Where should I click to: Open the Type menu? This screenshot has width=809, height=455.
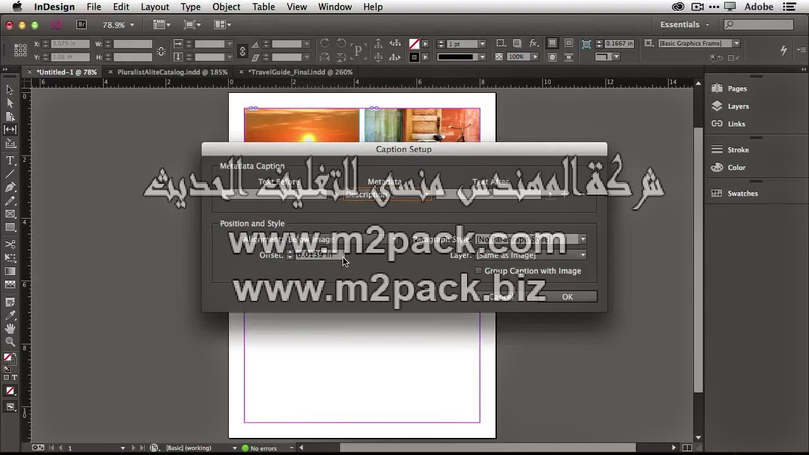[x=190, y=7]
